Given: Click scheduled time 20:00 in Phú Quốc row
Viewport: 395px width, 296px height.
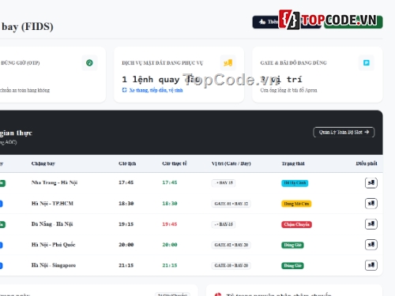Looking at the screenshot, I should tap(126, 245).
